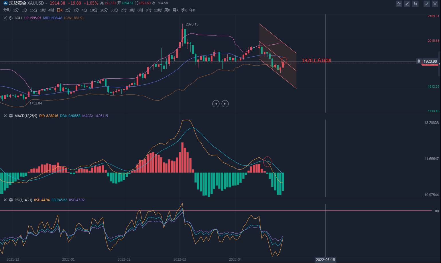Switch to 1分 timeframe
The width and height of the screenshot is (441, 263).
16,10
